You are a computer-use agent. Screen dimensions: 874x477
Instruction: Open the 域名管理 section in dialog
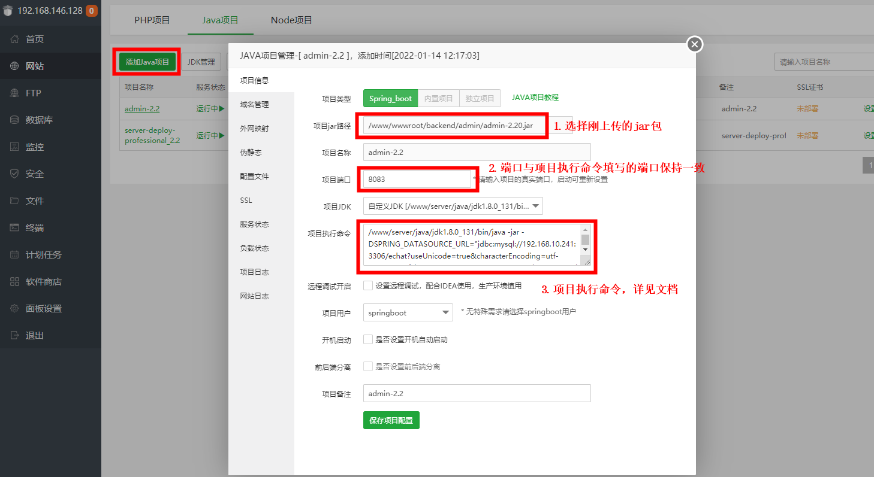click(254, 105)
